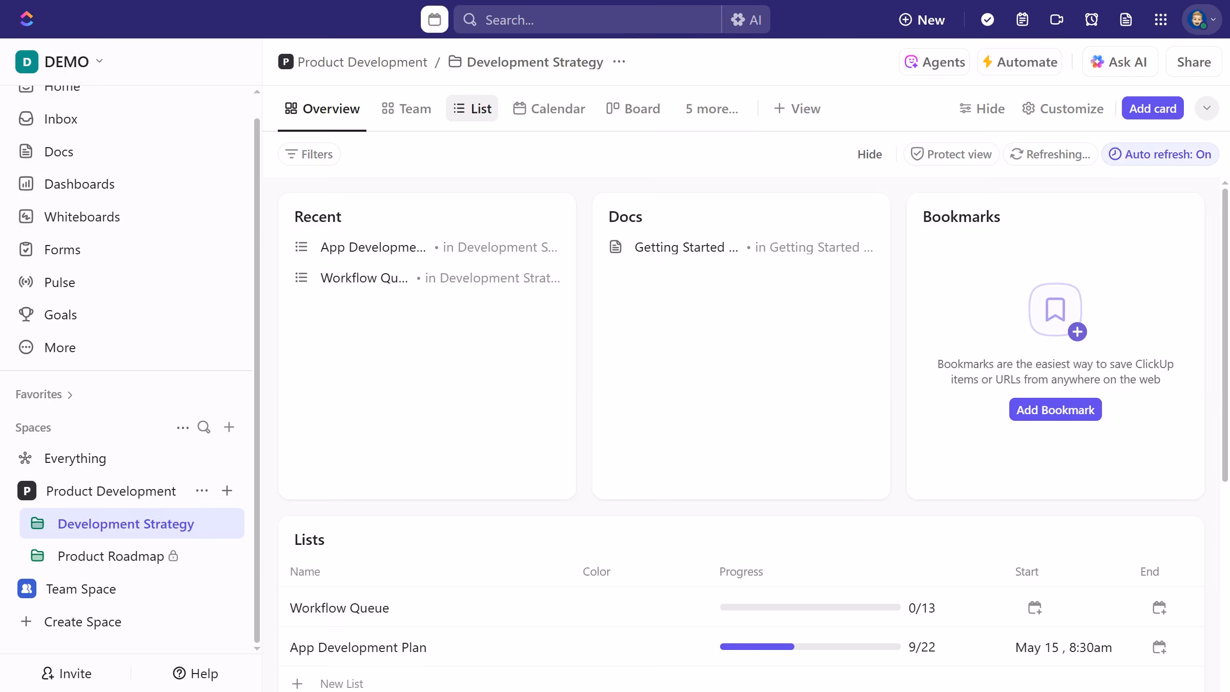Open the Notepad clipboard icon in header
Image resolution: width=1230 pixels, height=692 pixels.
coord(1022,19)
